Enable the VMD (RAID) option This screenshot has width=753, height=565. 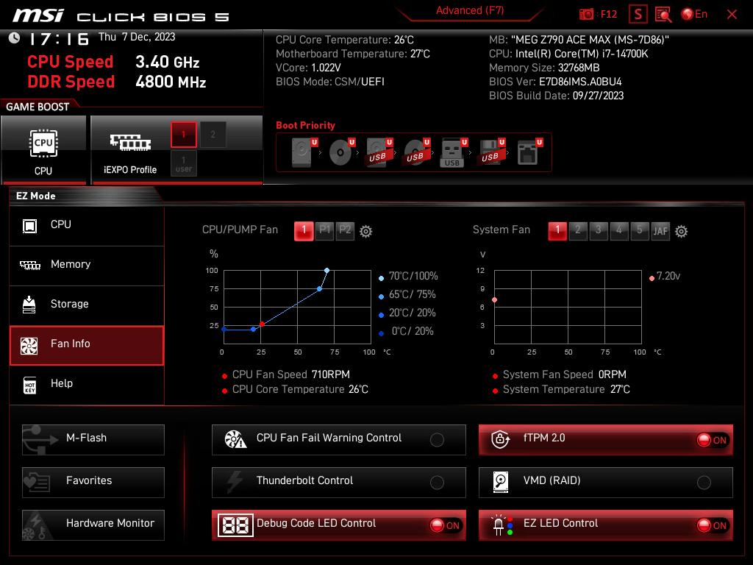[704, 483]
